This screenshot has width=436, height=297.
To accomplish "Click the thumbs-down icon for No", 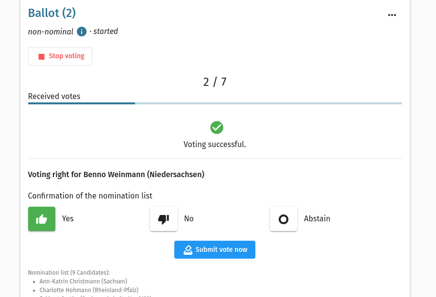I will (x=163, y=219).
